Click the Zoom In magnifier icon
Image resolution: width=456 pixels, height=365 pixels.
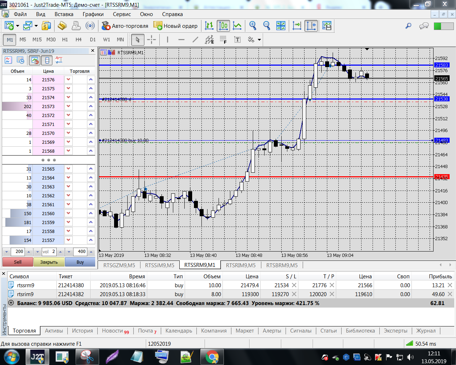click(x=253, y=26)
